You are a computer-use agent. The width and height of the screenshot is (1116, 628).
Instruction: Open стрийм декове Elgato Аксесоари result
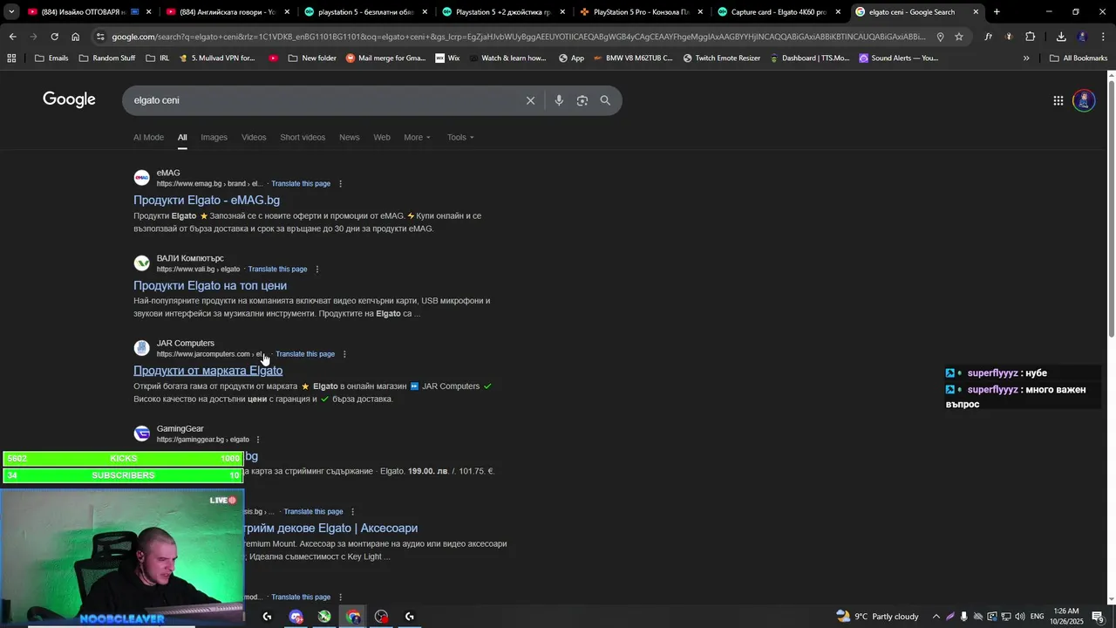[330, 528]
